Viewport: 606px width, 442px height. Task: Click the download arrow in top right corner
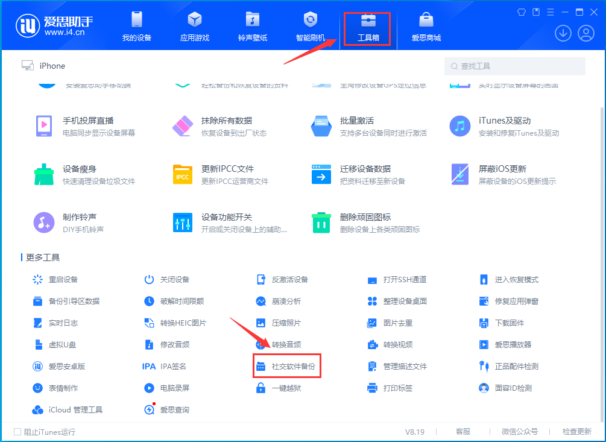pos(563,33)
